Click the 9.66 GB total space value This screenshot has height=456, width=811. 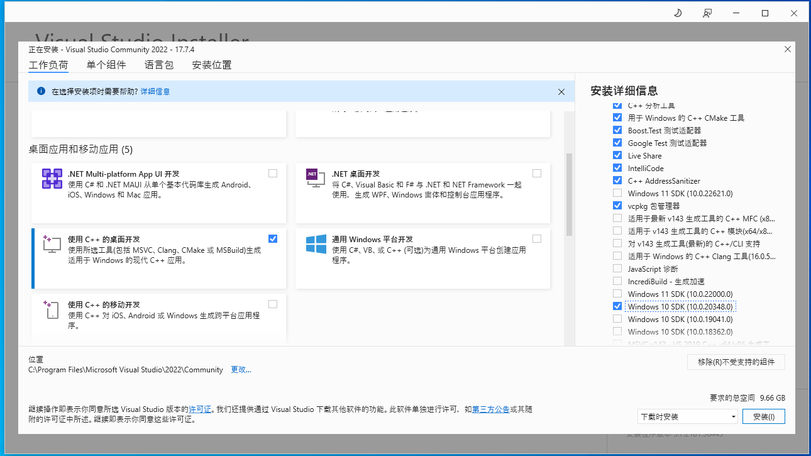pos(773,398)
